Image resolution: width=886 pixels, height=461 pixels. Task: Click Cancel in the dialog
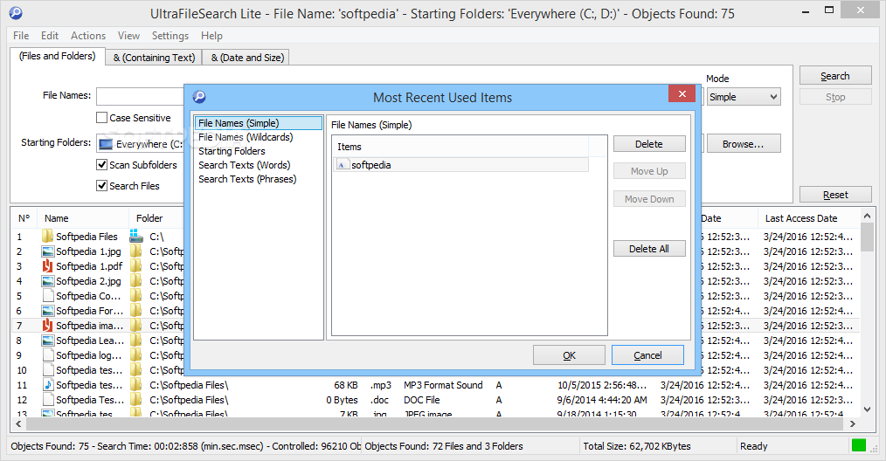pyautogui.click(x=647, y=354)
